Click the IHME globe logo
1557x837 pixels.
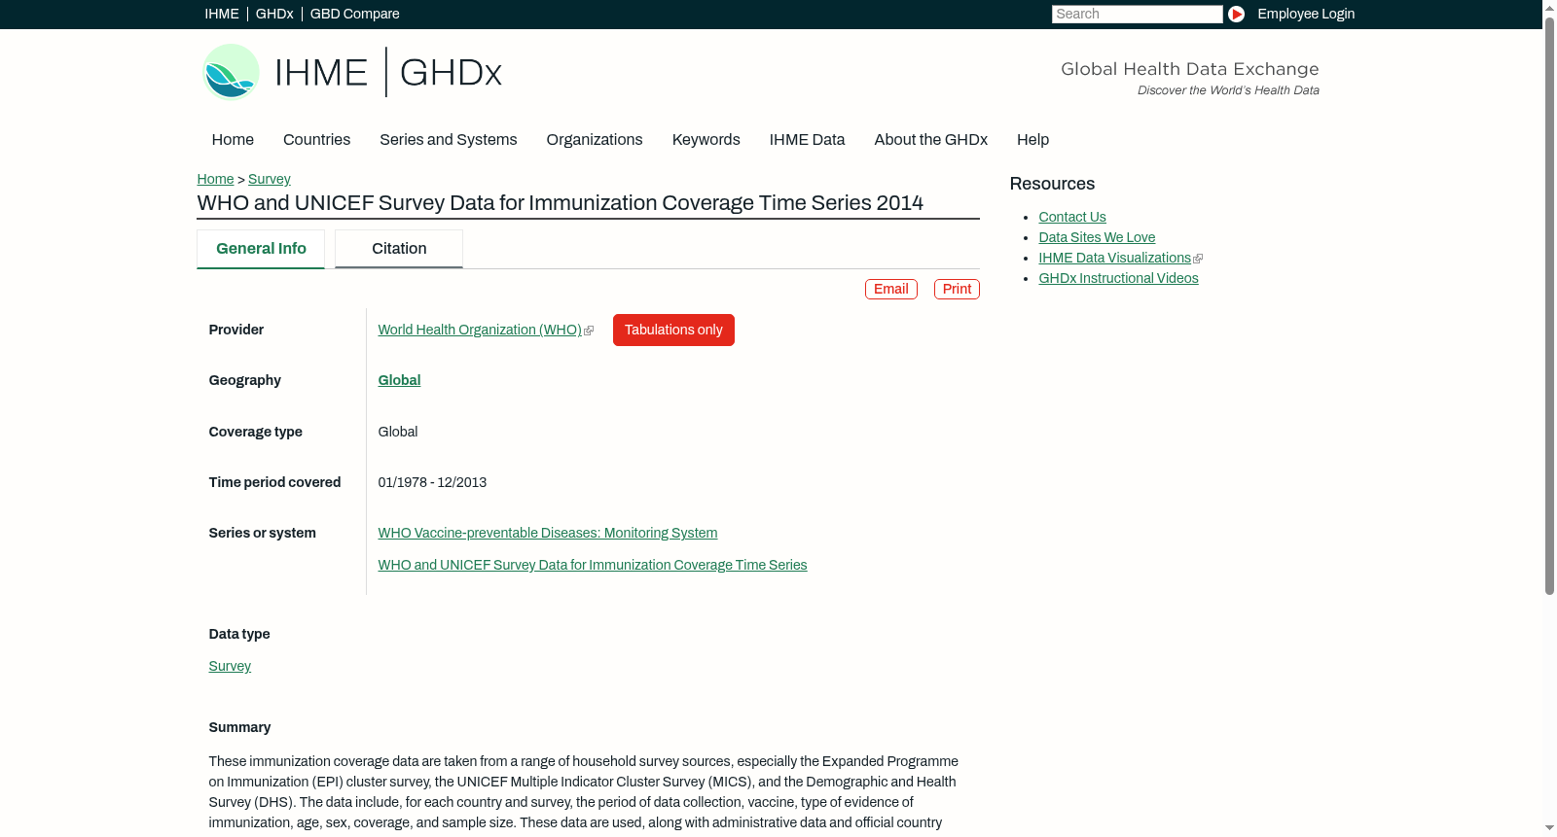click(x=231, y=72)
